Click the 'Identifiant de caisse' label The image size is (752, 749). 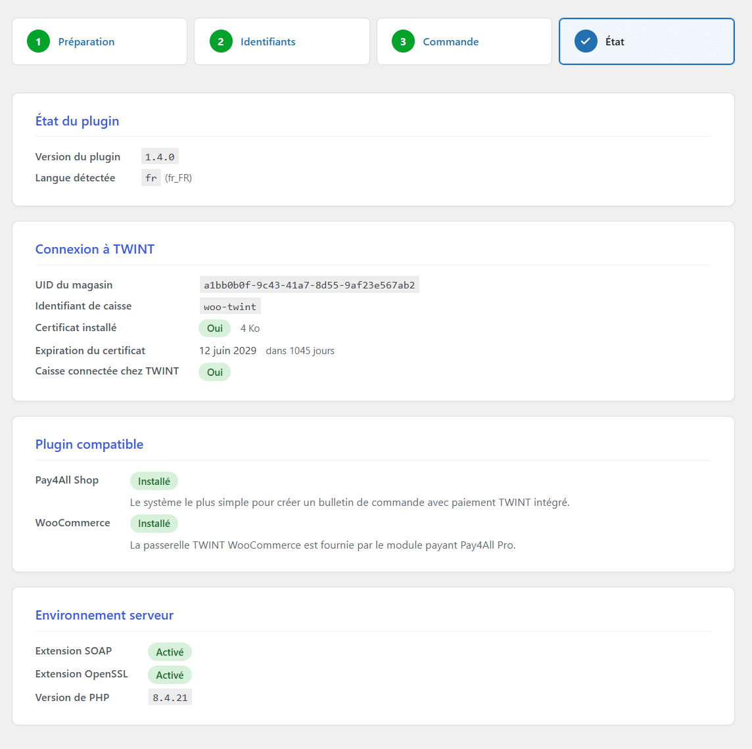click(x=83, y=306)
